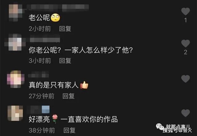The height and width of the screenshot is (136, 197).
Task: Like the "真的是只有家人" comment
Action: [x=185, y=79]
